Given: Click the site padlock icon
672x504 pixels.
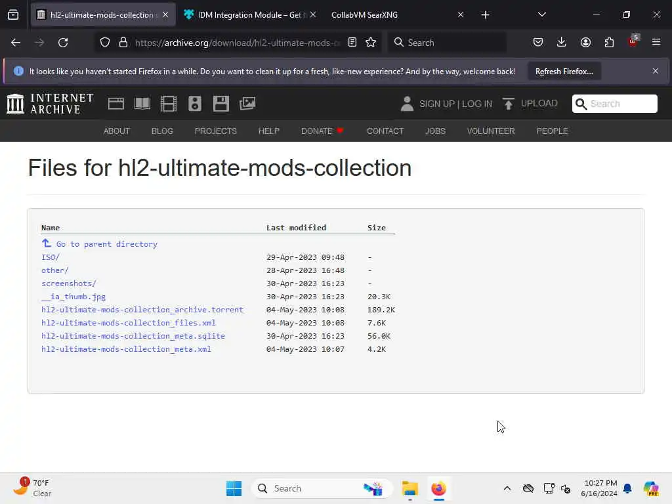Looking at the screenshot, I should (123, 43).
